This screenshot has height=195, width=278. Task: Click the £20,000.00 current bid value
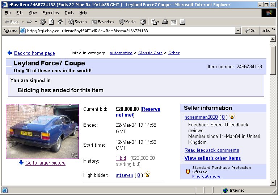tap(127, 109)
